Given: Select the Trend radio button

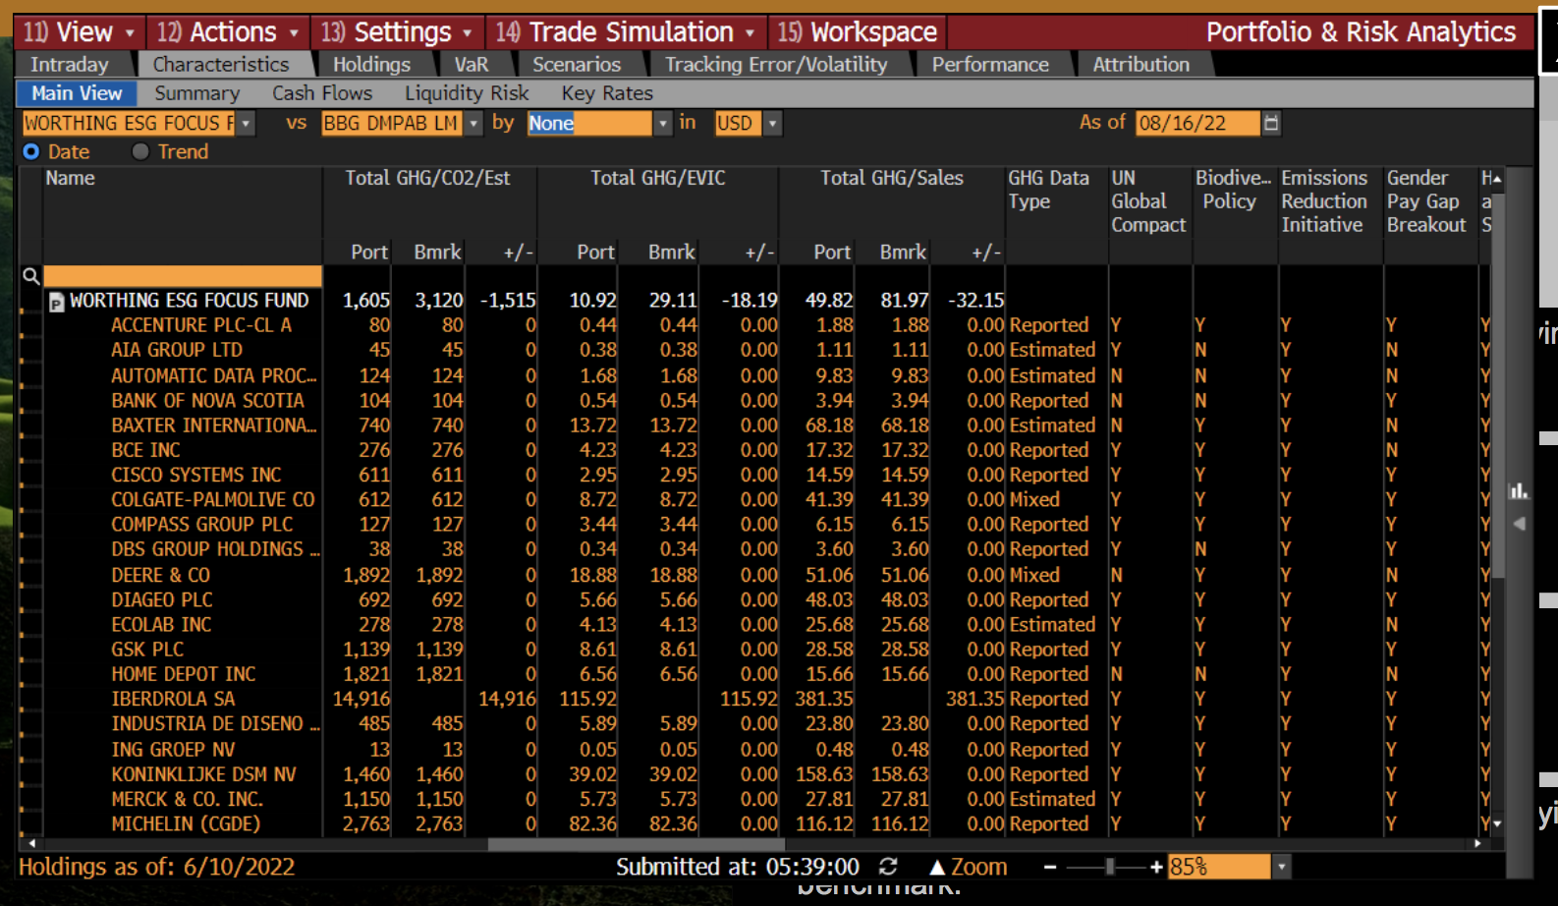Looking at the screenshot, I should coord(140,151).
